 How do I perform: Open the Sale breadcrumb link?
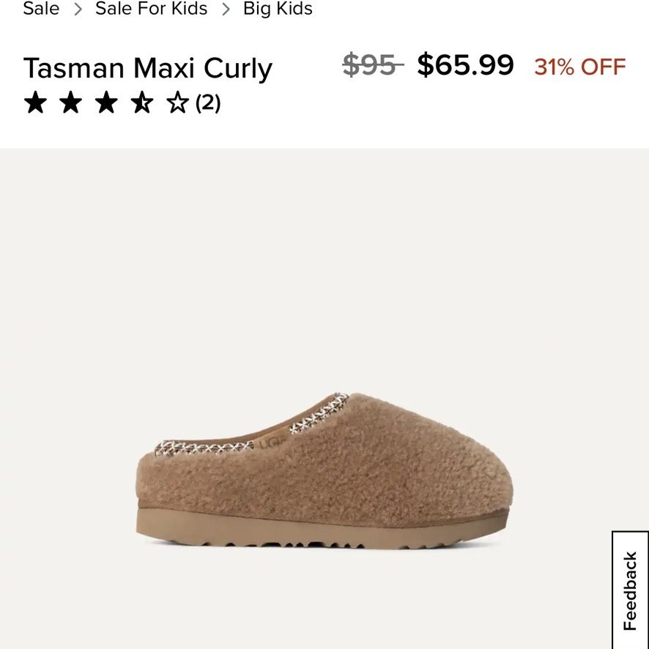coord(41,8)
